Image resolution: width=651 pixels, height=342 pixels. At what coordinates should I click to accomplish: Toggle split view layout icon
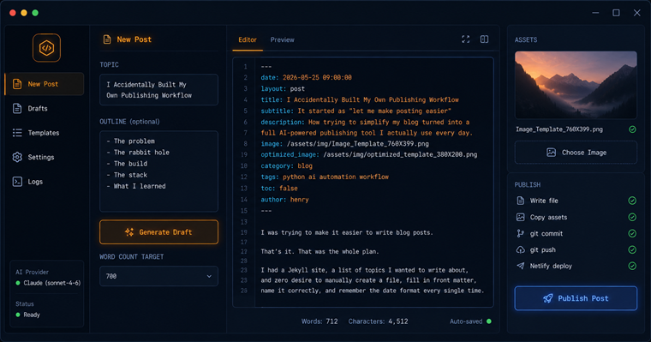pos(484,39)
